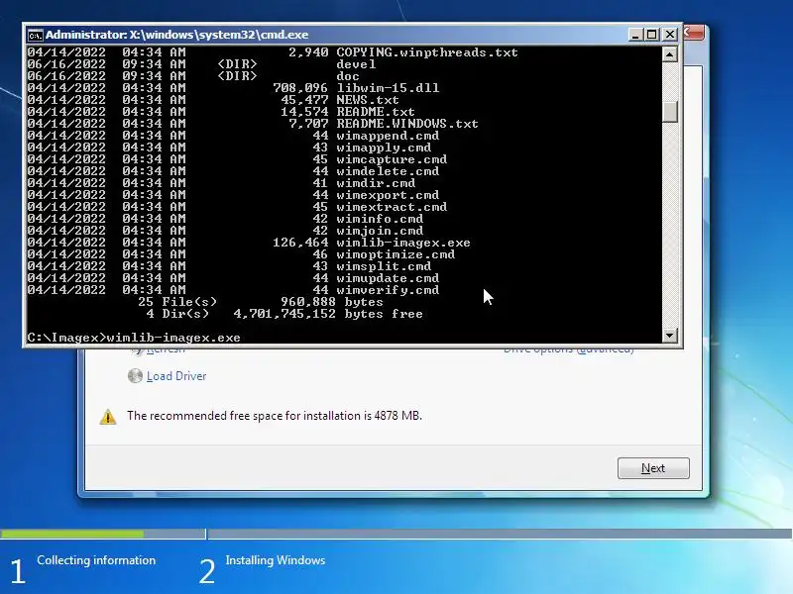Click the yellow warning triangle icon

108,417
